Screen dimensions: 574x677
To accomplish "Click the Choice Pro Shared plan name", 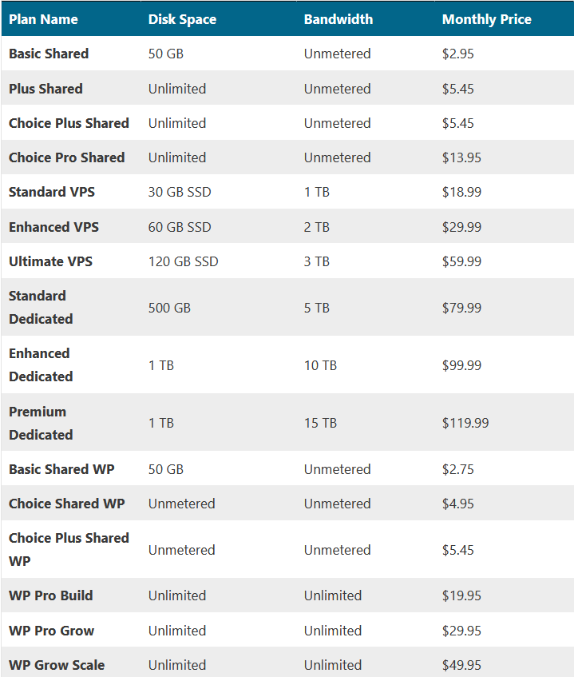I will (x=67, y=157).
